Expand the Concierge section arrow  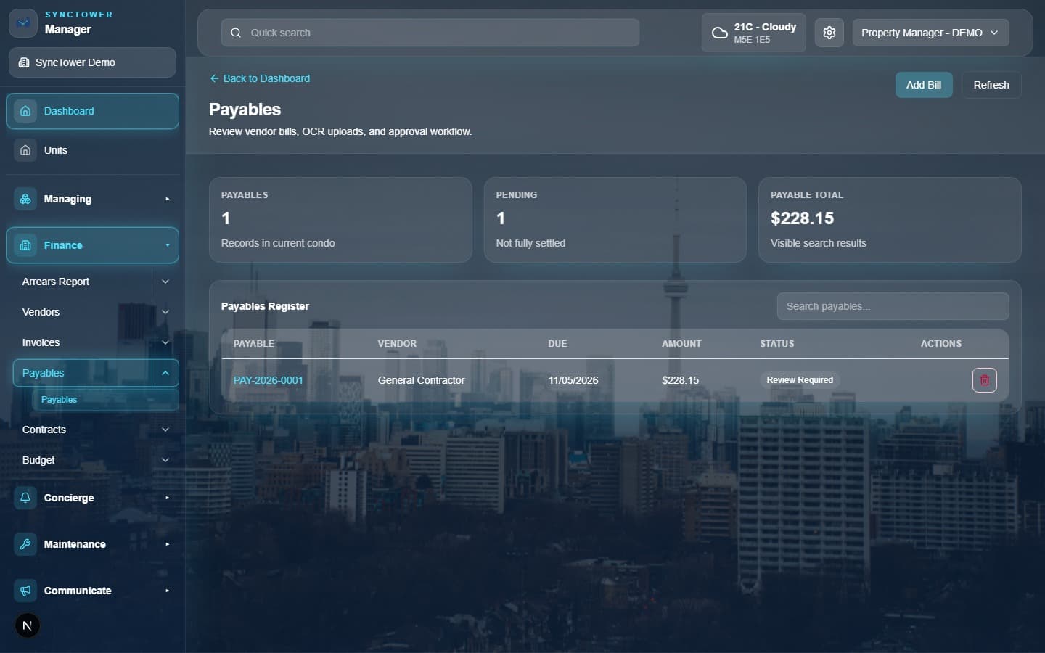(x=167, y=498)
